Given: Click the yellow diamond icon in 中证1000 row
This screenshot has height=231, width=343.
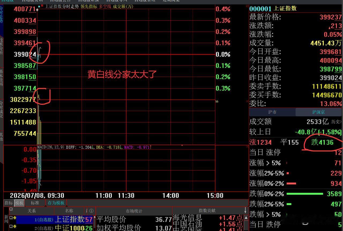Looking at the screenshot, I should pos(15,226).
